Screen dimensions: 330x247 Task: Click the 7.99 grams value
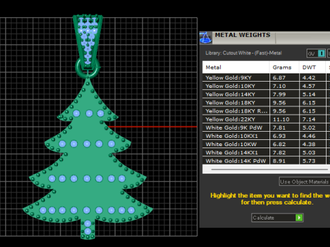[279, 94]
